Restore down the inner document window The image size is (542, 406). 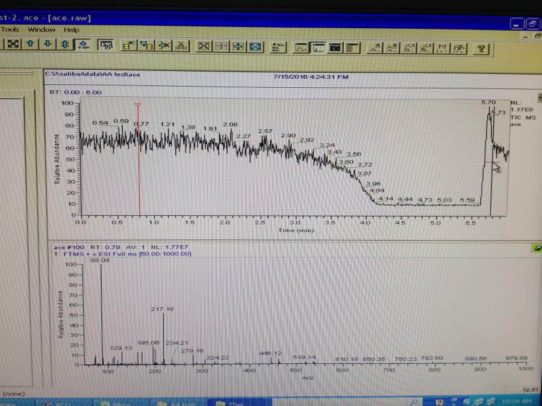click(x=538, y=36)
